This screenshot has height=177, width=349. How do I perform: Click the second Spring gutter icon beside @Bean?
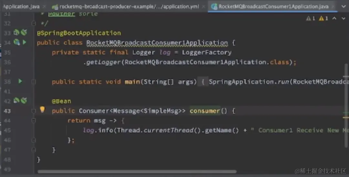pyautogui.click(x=24, y=100)
